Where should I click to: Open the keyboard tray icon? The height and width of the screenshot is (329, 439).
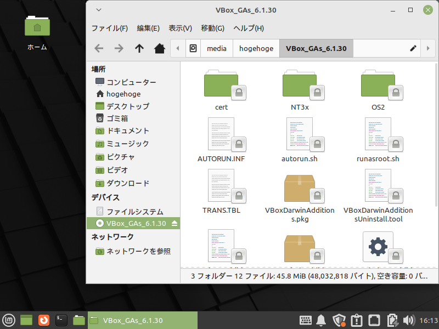click(x=306, y=320)
